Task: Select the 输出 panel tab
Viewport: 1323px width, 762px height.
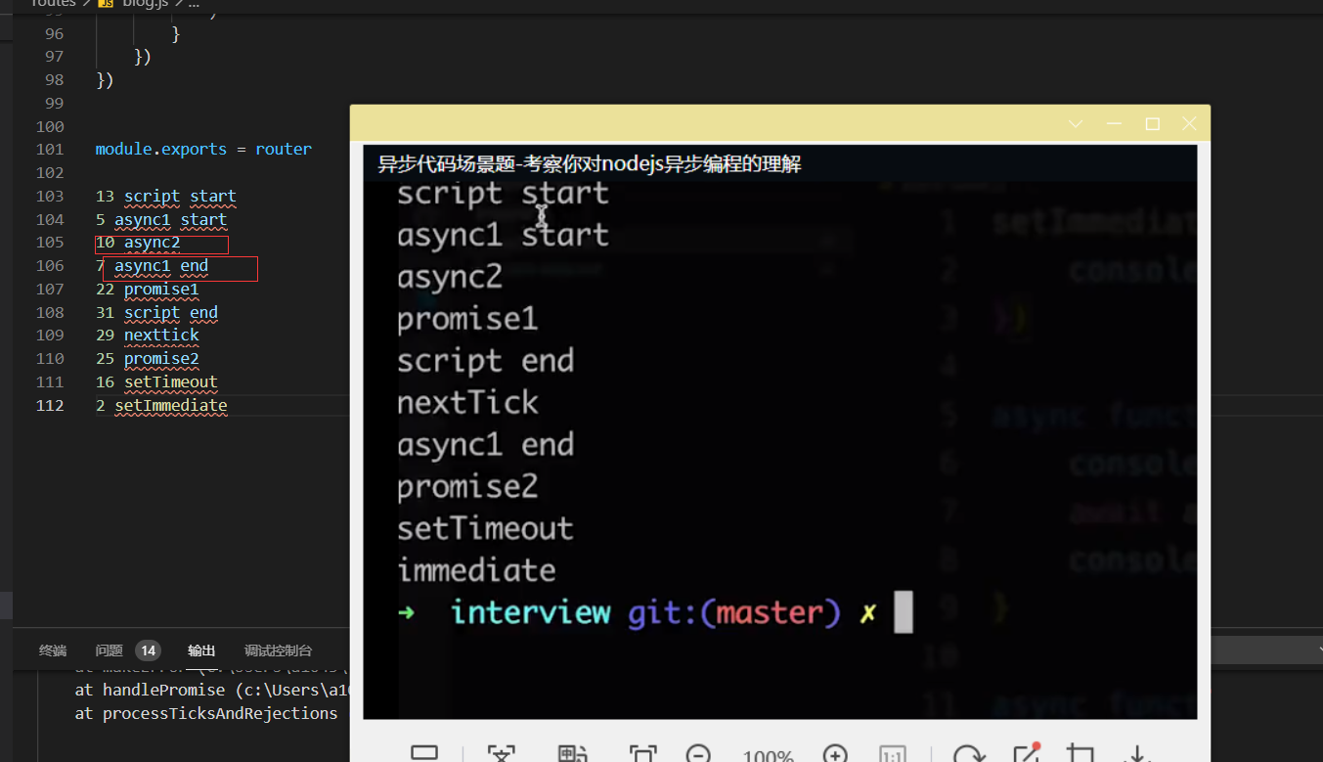Action: point(201,650)
